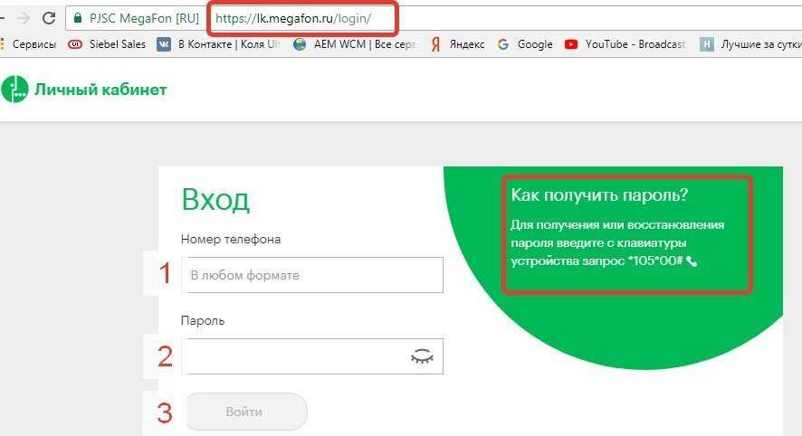Click the MegaFon round green logo
Viewport: 802px width, 436px height.
(14, 90)
